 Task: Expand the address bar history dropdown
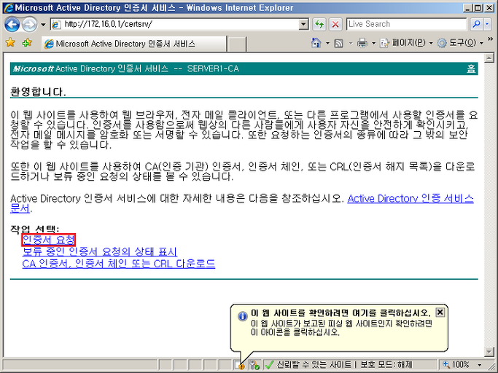(x=303, y=24)
